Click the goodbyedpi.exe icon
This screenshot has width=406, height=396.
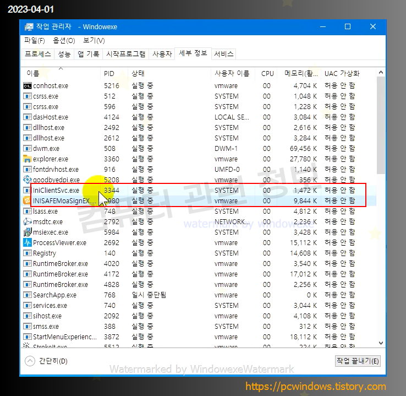[x=27, y=180]
